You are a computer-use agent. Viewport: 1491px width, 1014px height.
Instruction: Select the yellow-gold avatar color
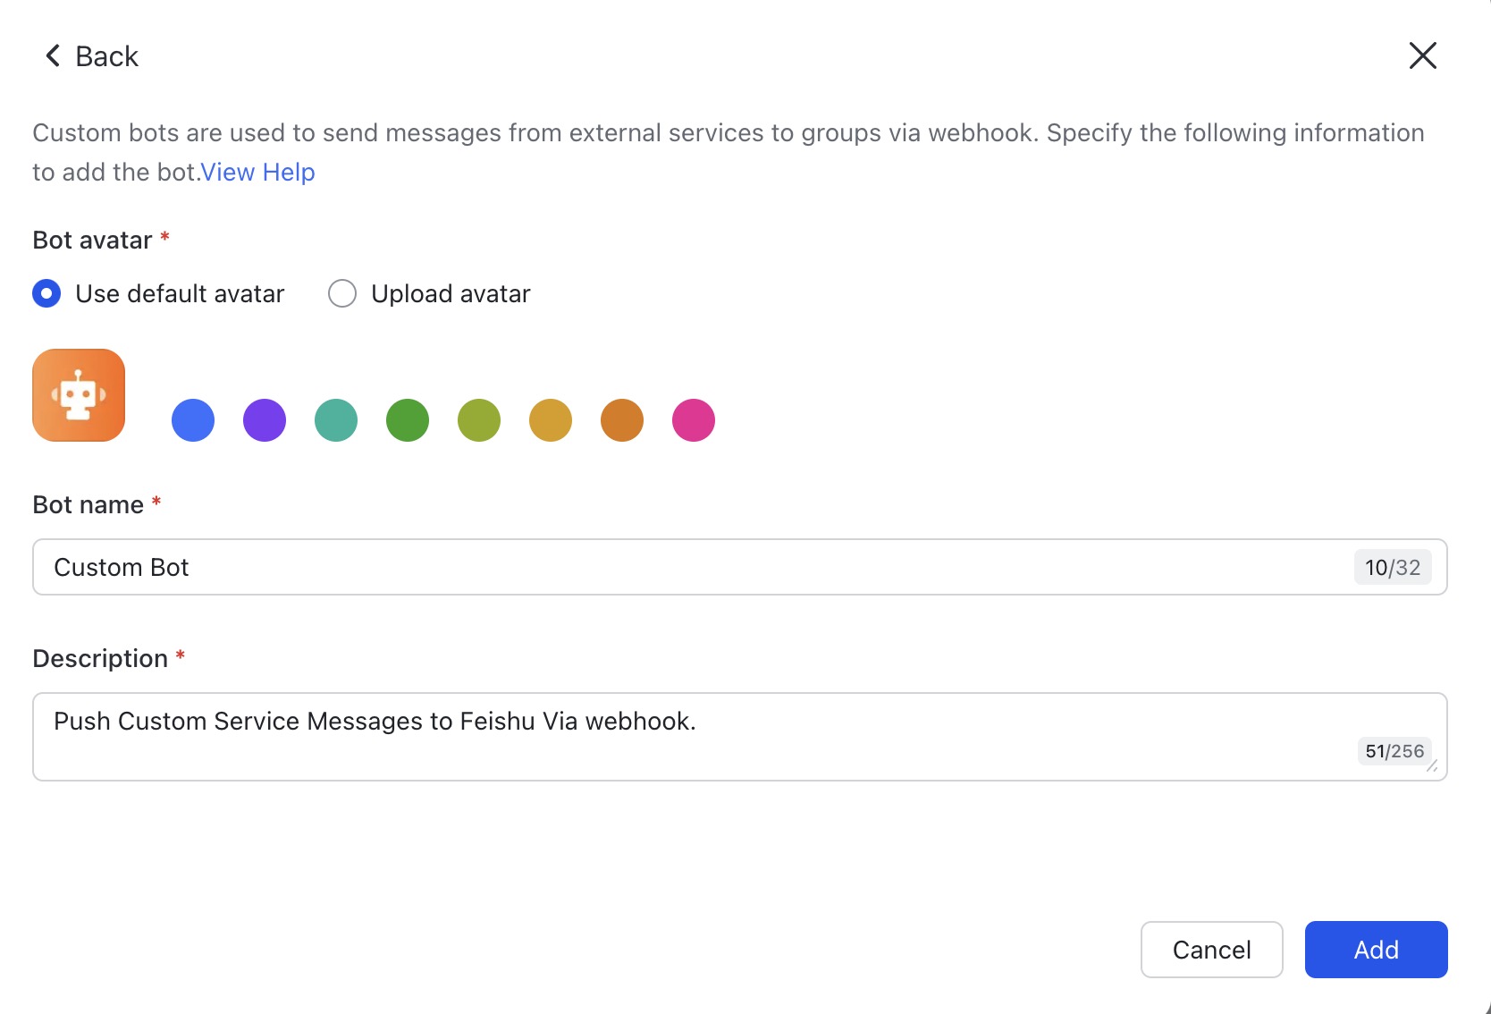click(x=551, y=420)
